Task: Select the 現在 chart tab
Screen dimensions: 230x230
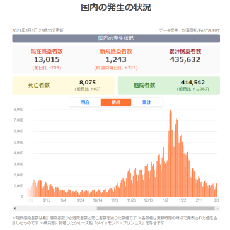Action: 85,102
